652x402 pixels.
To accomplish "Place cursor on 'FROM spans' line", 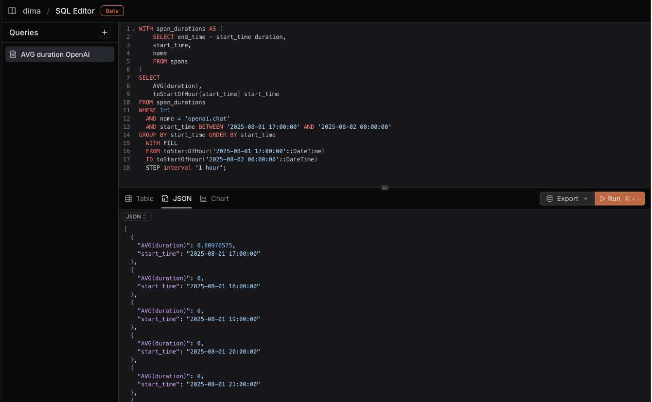I will [170, 61].
